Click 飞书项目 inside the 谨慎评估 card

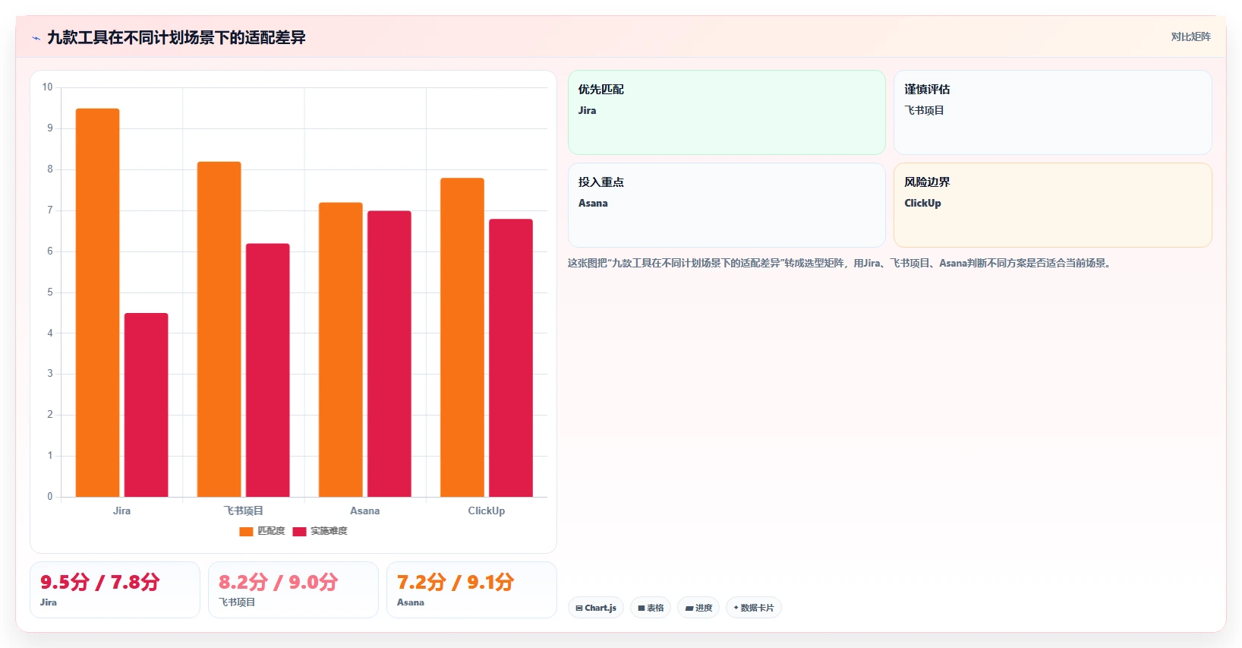[924, 110]
